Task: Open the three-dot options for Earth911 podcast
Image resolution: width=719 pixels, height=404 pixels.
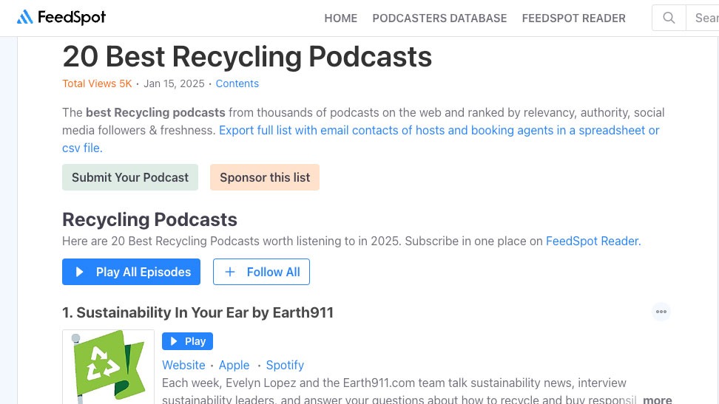Action: [661, 312]
